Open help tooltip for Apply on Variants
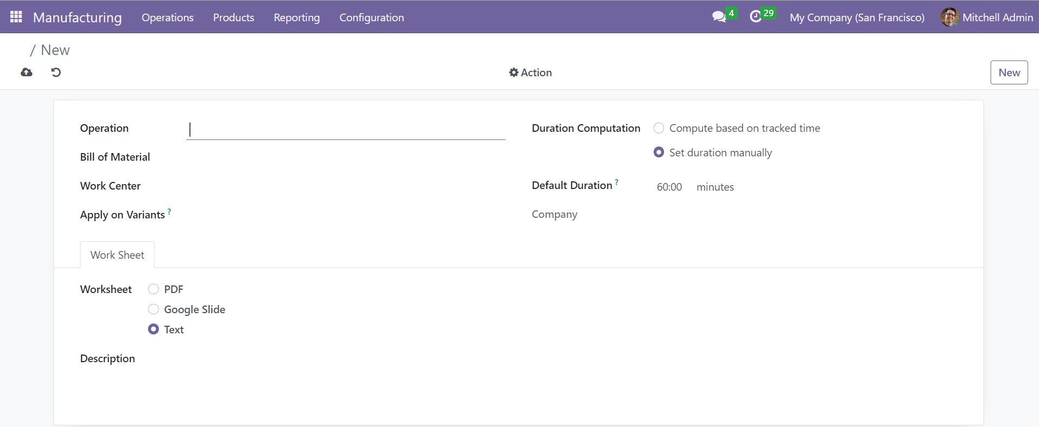 [x=169, y=211]
